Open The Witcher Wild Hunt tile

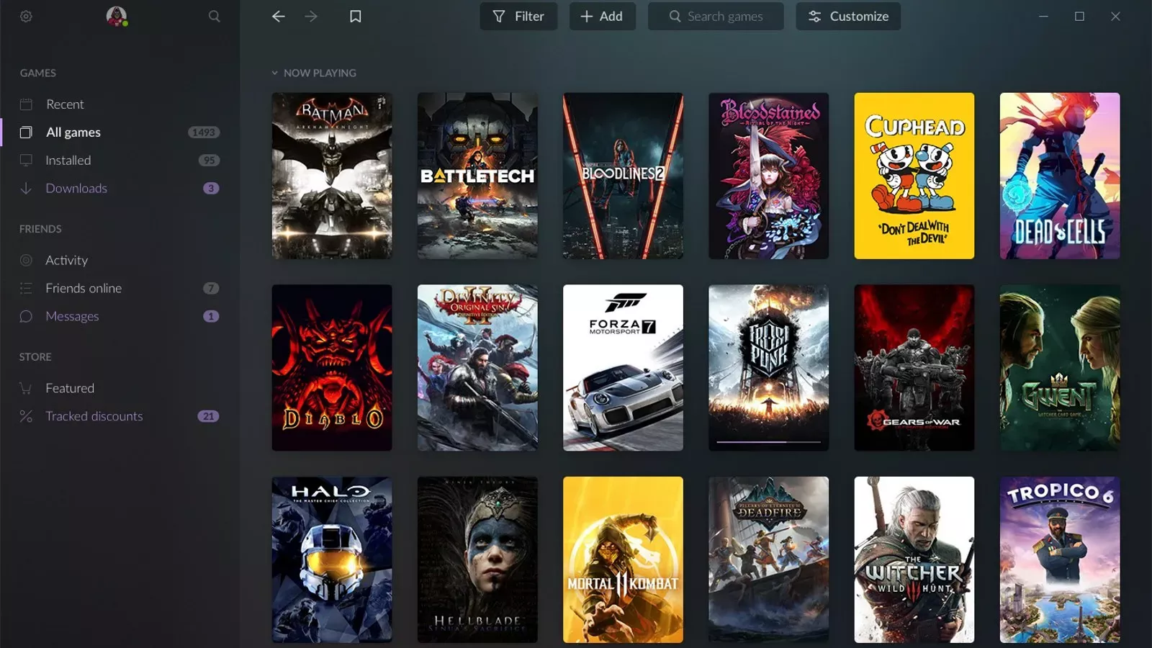click(914, 559)
